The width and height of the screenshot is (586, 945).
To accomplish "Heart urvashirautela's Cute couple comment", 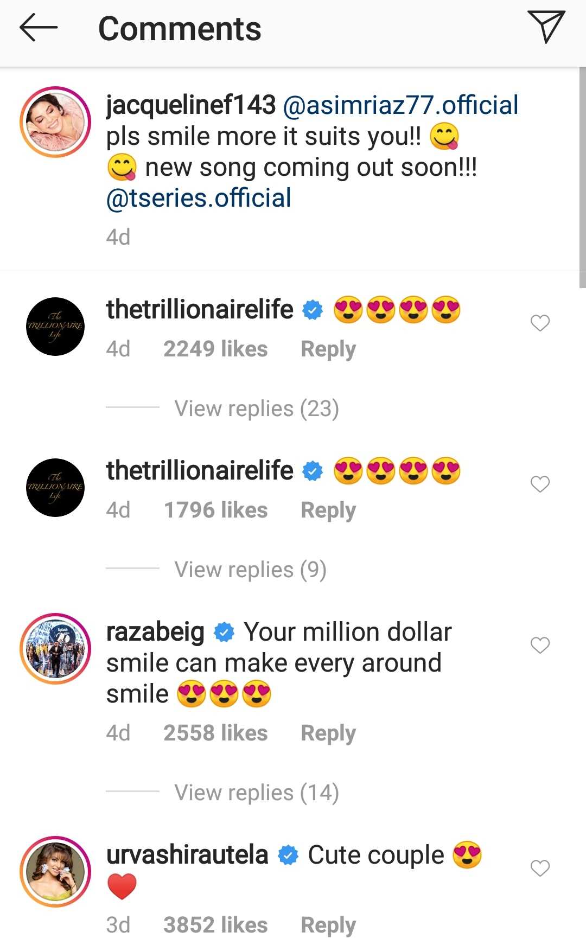I will coord(540,869).
